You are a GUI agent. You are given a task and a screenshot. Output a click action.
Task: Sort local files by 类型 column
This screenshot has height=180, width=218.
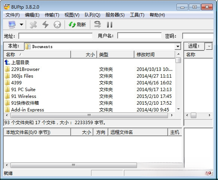click(x=115, y=55)
